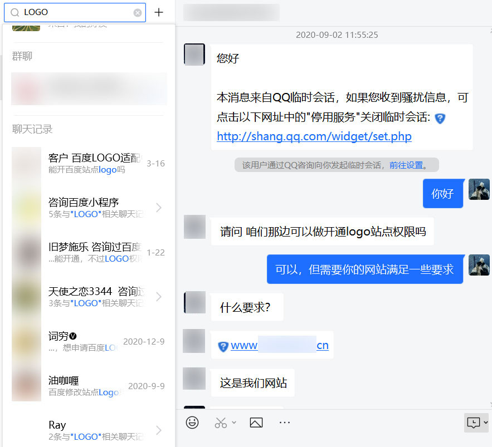Click the 什么要求? message
Image resolution: width=492 pixels, height=447 pixels.
(247, 307)
